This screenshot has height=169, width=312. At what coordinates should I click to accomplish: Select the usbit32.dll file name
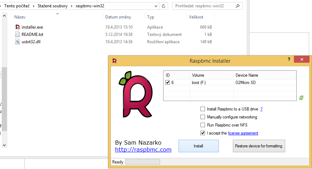[x=31, y=42]
